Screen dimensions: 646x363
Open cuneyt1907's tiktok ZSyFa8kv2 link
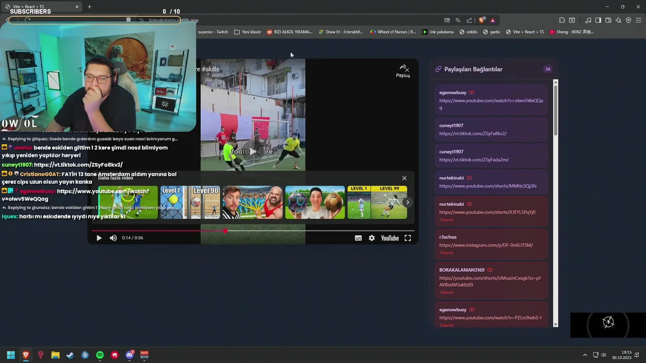click(x=473, y=134)
